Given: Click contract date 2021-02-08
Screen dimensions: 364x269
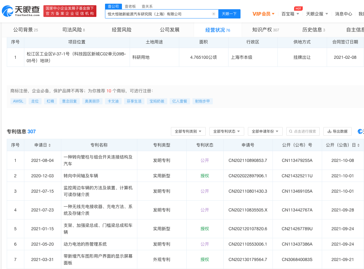Looking at the screenshot, I should click(x=345, y=57).
